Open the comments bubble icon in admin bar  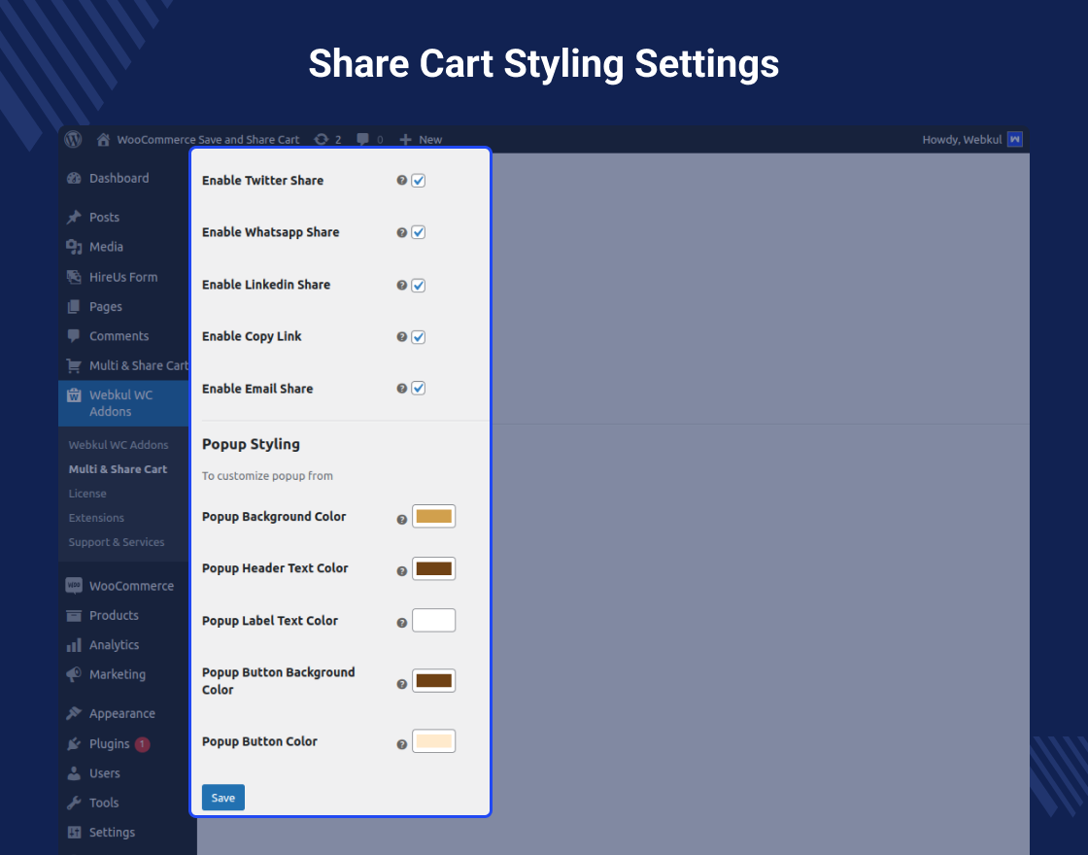pyautogui.click(x=363, y=140)
